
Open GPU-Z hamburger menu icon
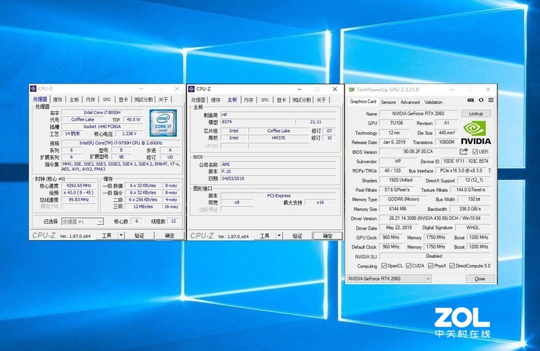pos(491,100)
